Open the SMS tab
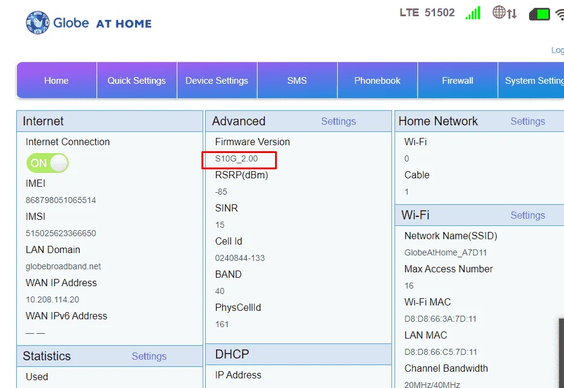The image size is (564, 388). pos(297,81)
